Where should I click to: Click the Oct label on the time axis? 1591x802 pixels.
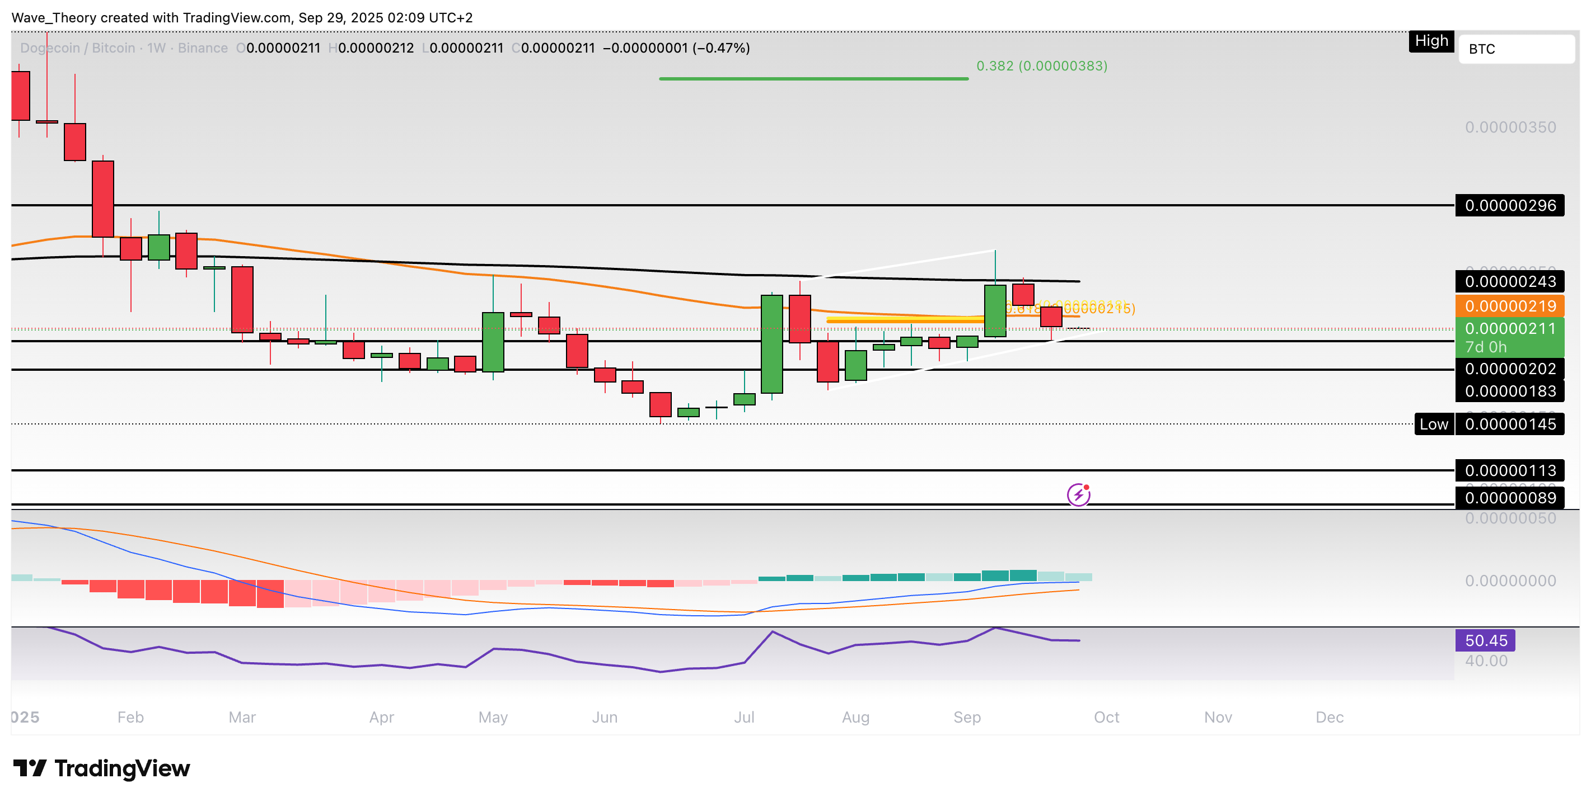(1106, 717)
